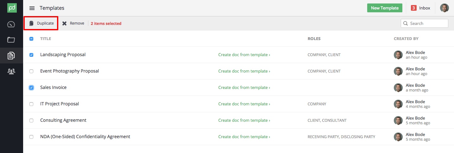Open the PandaDoc logo home icon
The height and width of the screenshot is (153, 454).
click(x=11, y=8)
